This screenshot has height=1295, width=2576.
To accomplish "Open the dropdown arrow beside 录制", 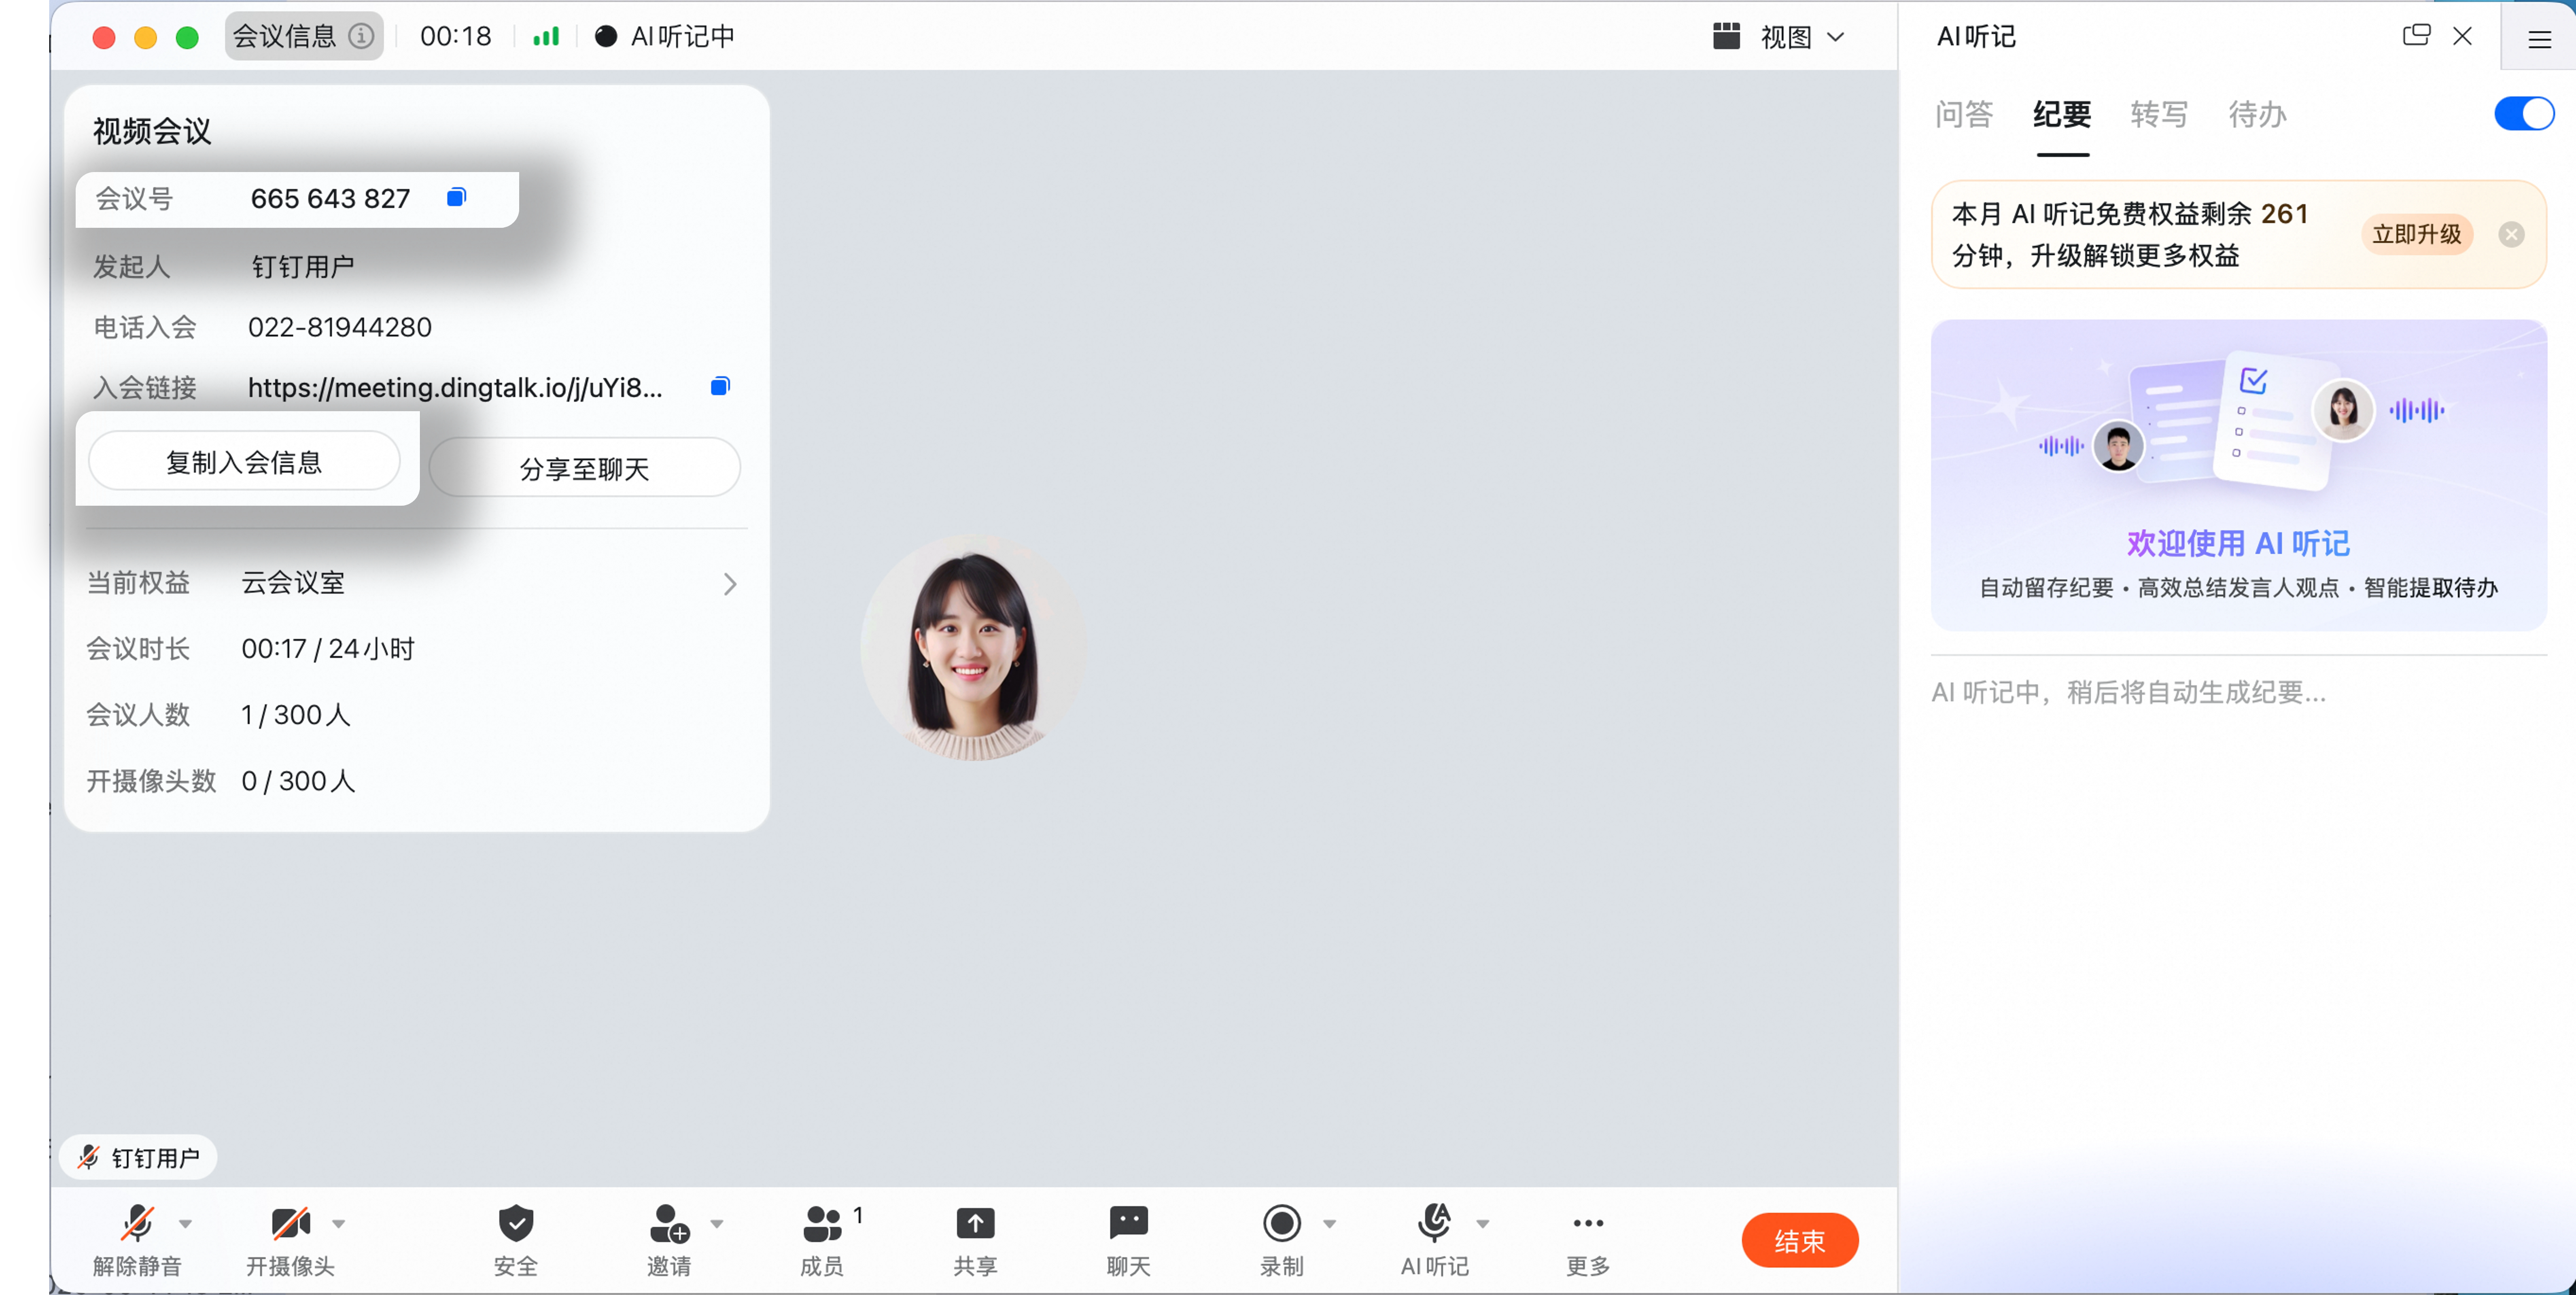I will [x=1329, y=1223].
